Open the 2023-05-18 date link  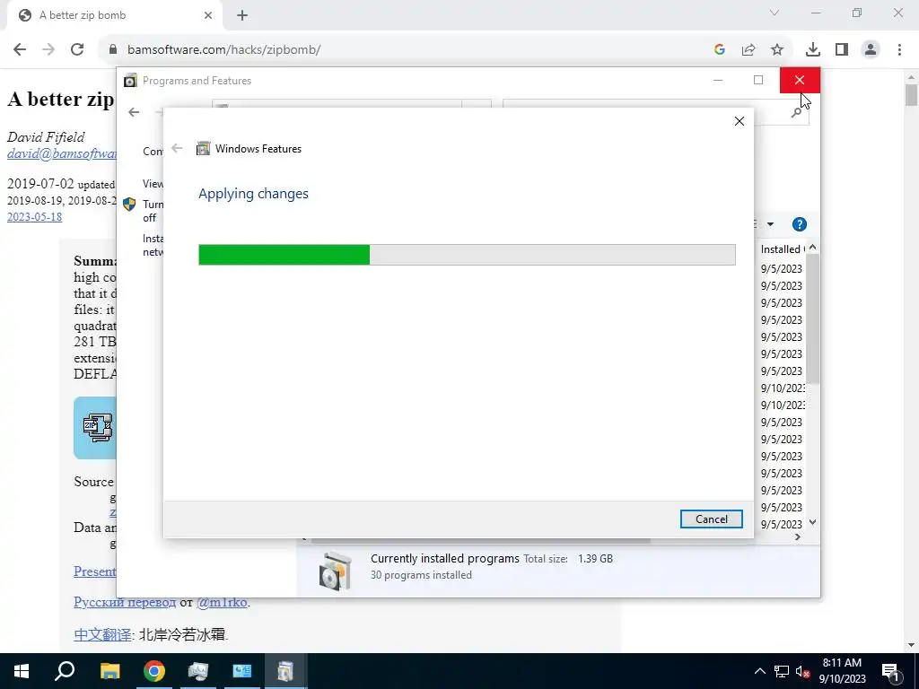35,217
